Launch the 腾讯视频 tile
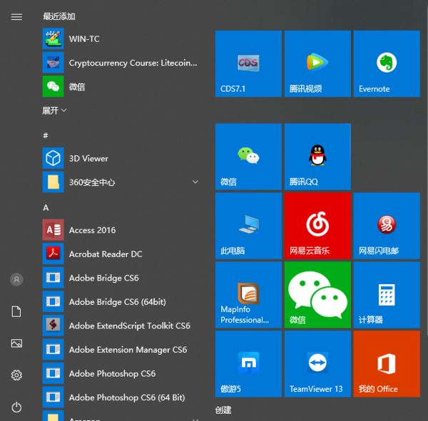This screenshot has height=421, width=428. click(317, 64)
